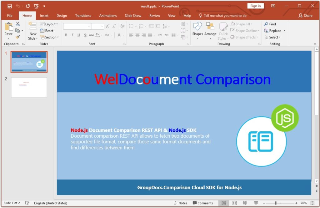This screenshot has width=320, height=208.
Task: Click the Save icon in title bar
Action: (10, 6)
